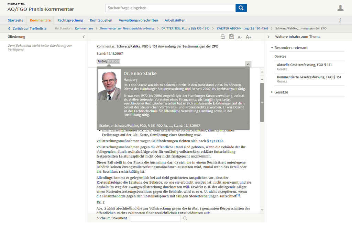The image size is (352, 230).
Task: Click the document vertical scrollbar thumb
Action: (x=262, y=102)
